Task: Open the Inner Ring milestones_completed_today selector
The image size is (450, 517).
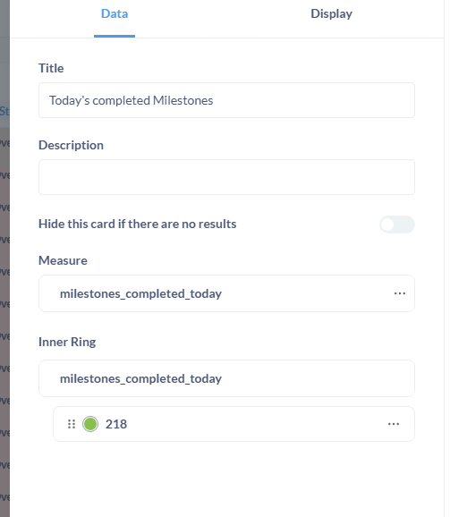Action: 226,378
